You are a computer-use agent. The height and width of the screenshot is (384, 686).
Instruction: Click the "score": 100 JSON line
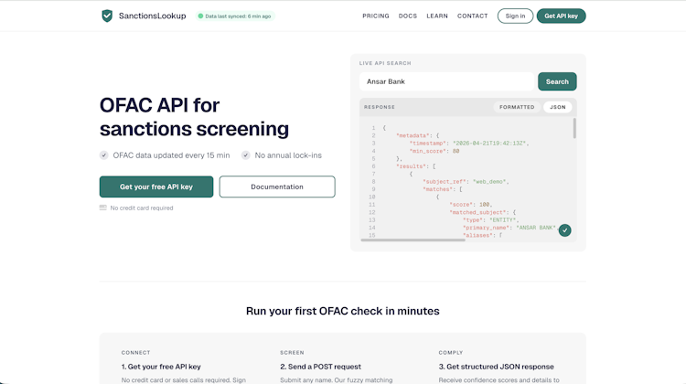tap(471, 205)
